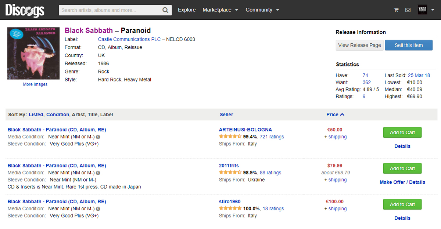Open 88 ratings link
441x229 pixels.
(270, 172)
